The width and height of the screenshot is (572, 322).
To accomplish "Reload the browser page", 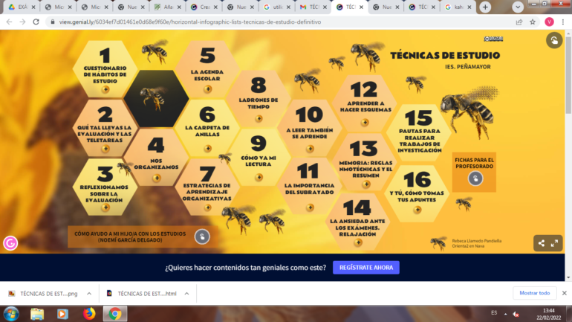I will pos(36,22).
